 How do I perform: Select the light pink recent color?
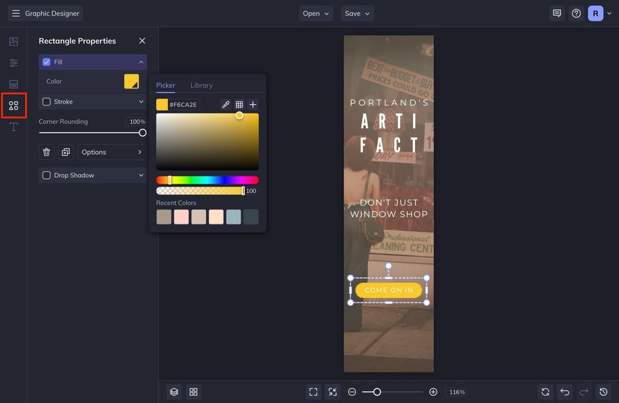point(181,217)
